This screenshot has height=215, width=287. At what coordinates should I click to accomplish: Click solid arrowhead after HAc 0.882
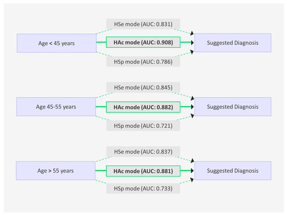tap(193, 107)
